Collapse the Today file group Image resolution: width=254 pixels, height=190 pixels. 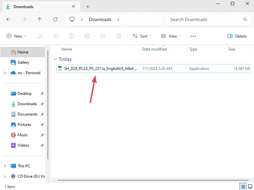[55, 59]
